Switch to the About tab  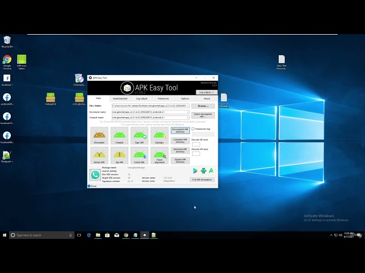(x=206, y=98)
